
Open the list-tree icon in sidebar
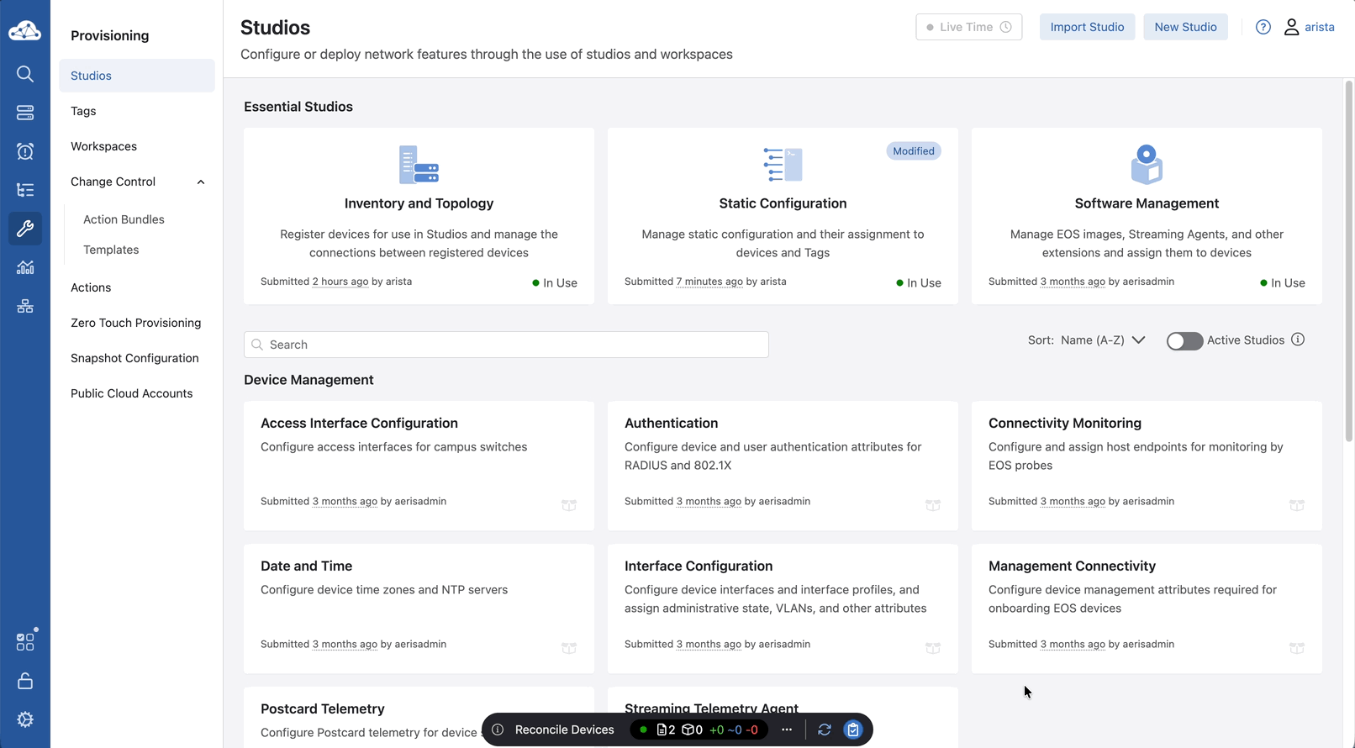pyautogui.click(x=25, y=190)
